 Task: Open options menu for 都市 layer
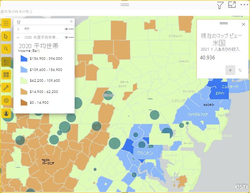[x=71, y=29]
